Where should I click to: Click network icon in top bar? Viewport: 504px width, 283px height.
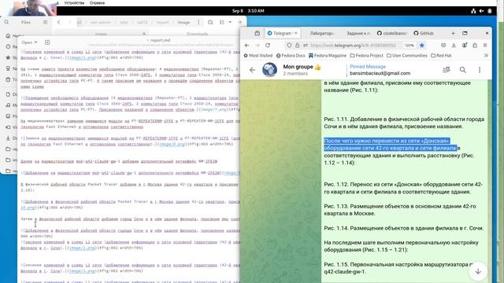[x=473, y=10]
